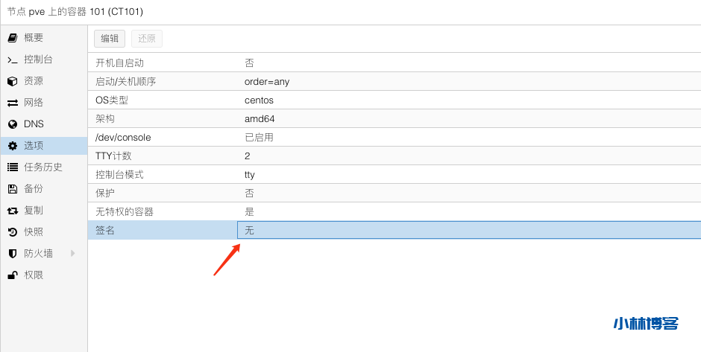Select the 保护 protection row

[x=394, y=193]
